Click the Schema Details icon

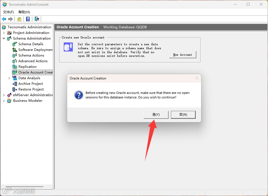point(15,44)
